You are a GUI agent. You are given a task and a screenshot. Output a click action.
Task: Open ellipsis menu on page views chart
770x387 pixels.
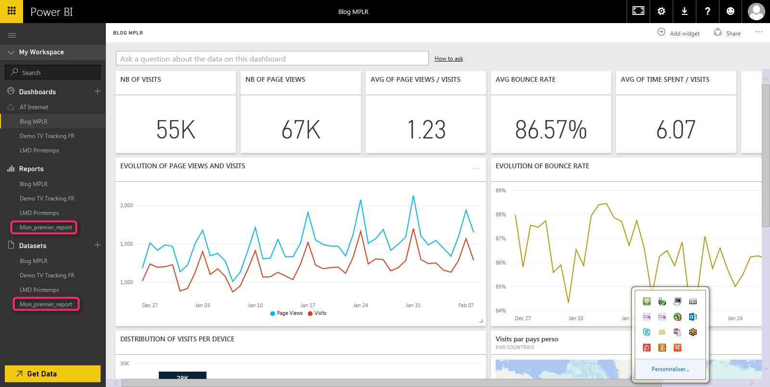476,169
